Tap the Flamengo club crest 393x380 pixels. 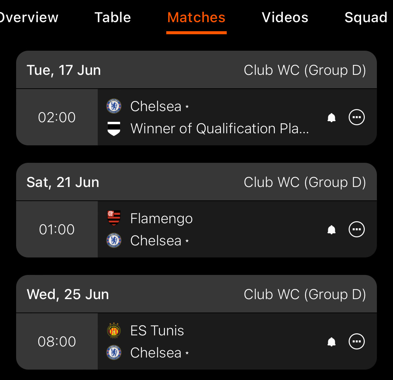[x=114, y=218]
